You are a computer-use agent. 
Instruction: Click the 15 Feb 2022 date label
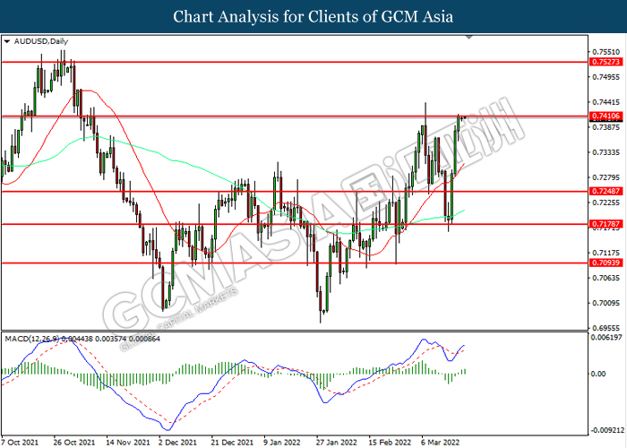click(390, 442)
